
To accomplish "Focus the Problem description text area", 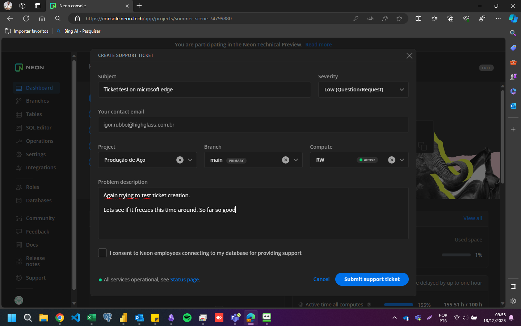I will point(253,213).
